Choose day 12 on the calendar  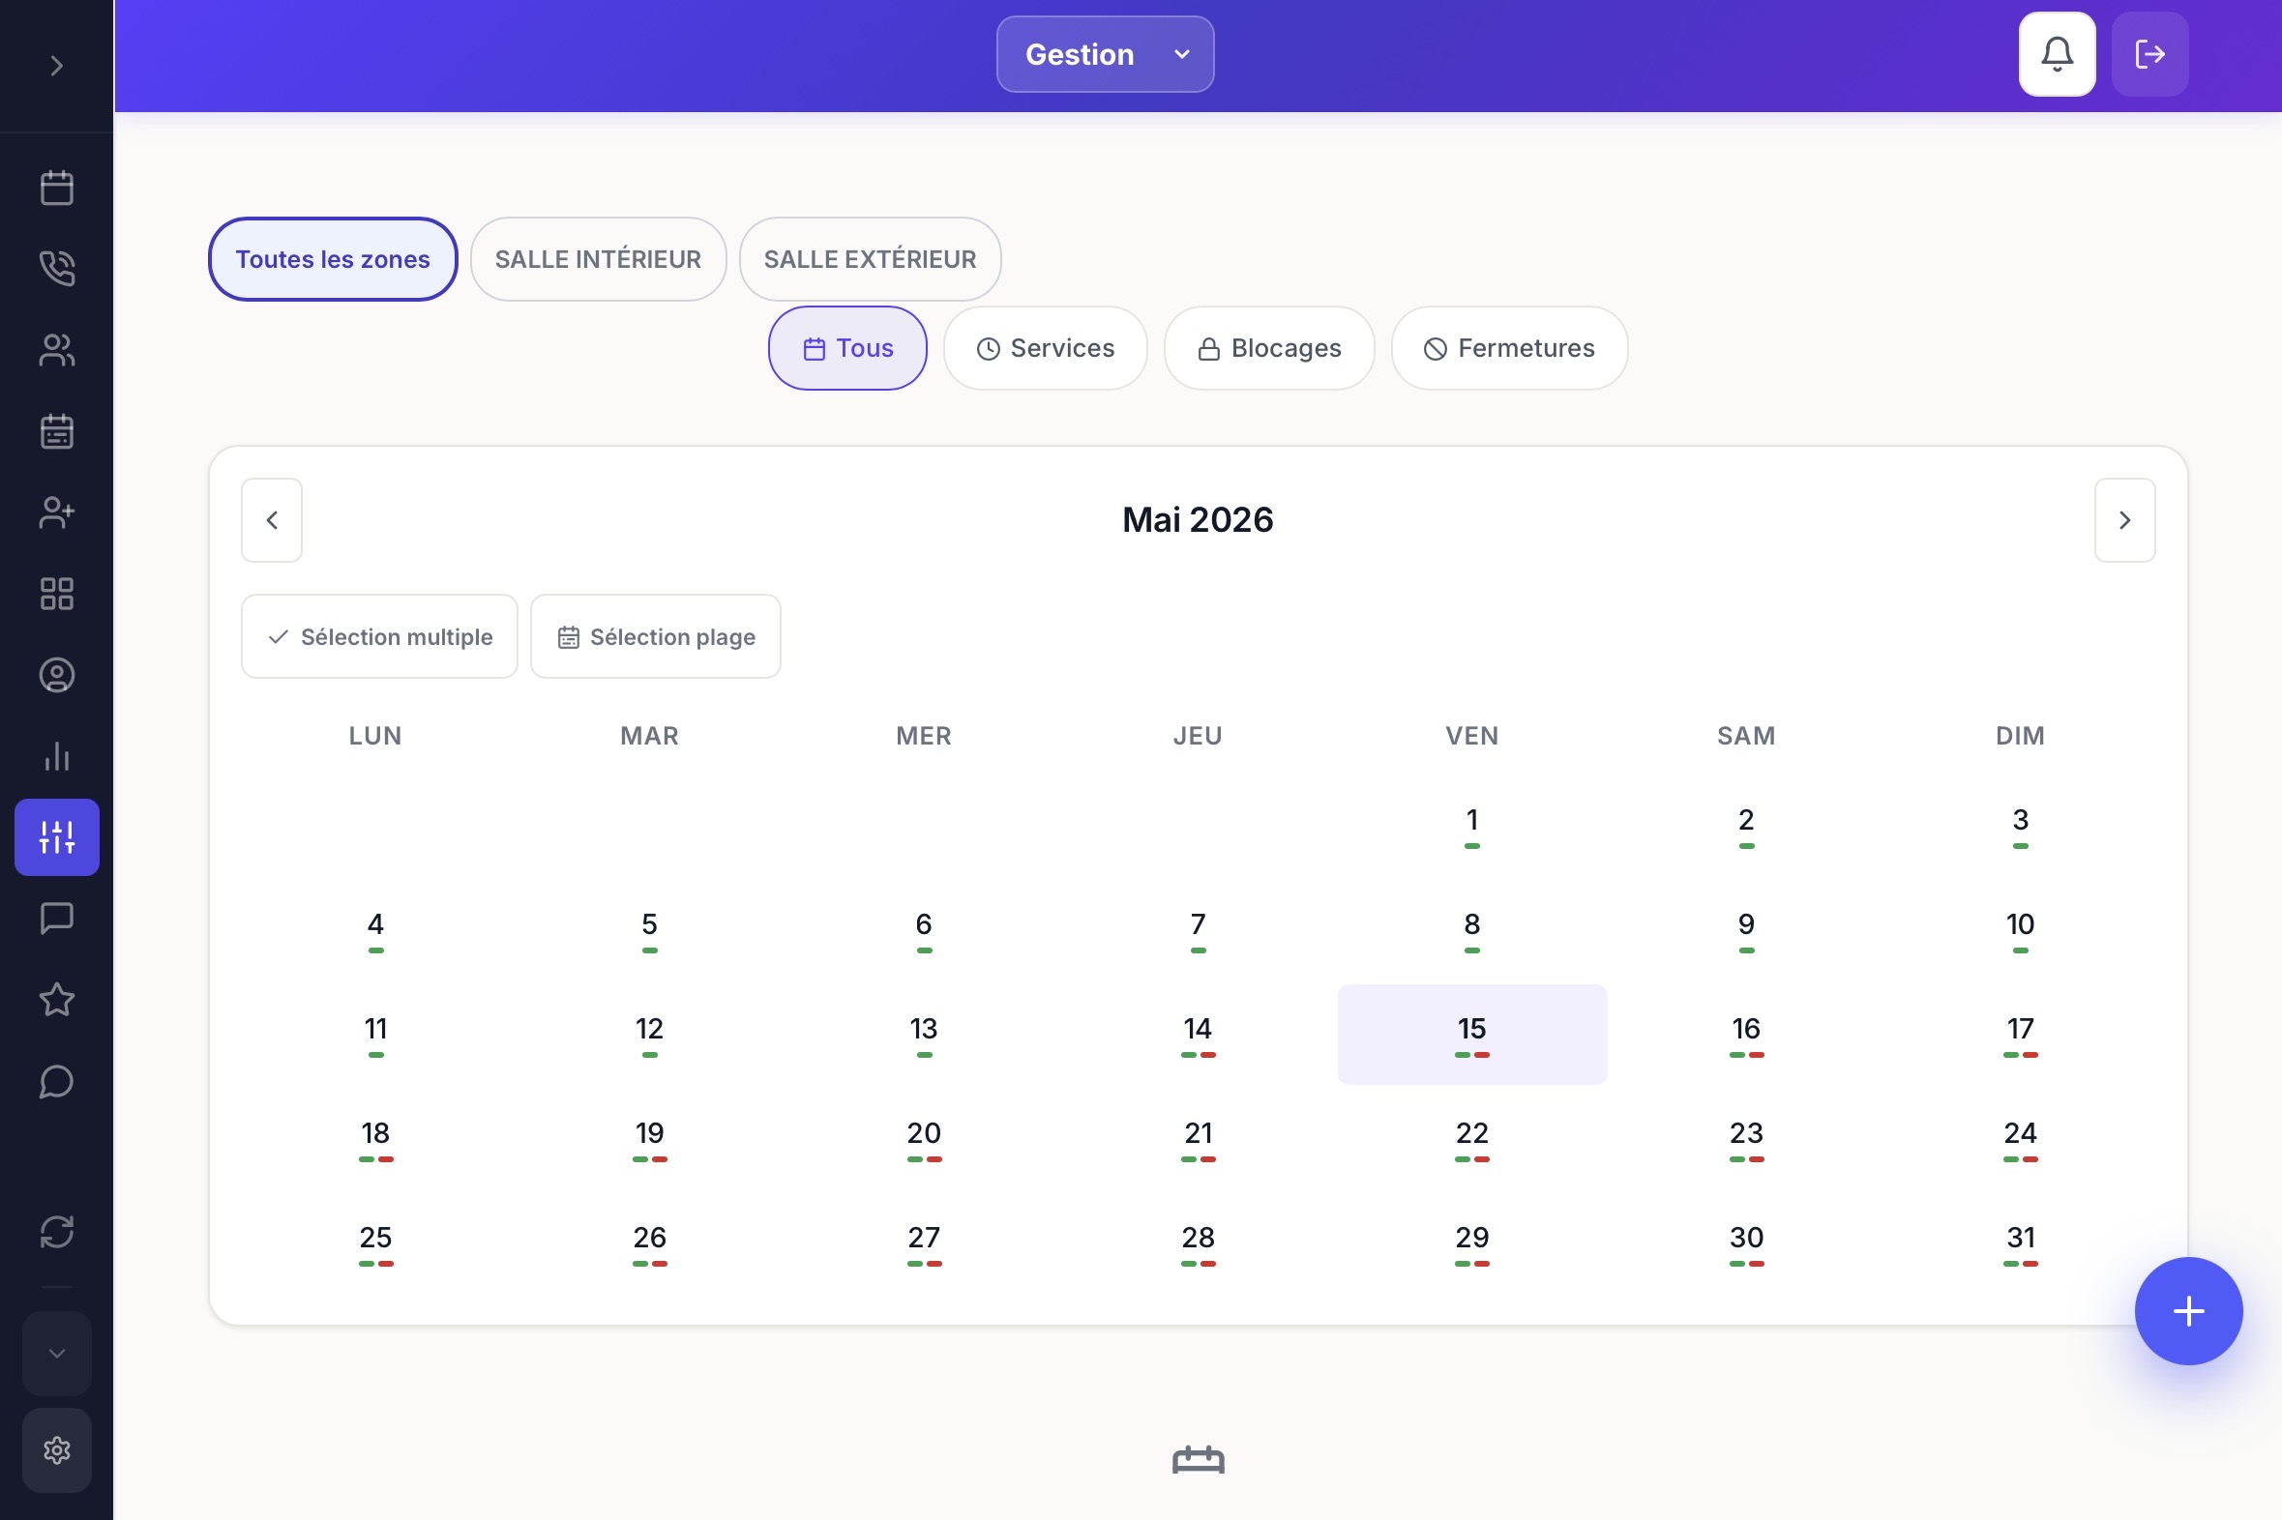click(x=650, y=1035)
